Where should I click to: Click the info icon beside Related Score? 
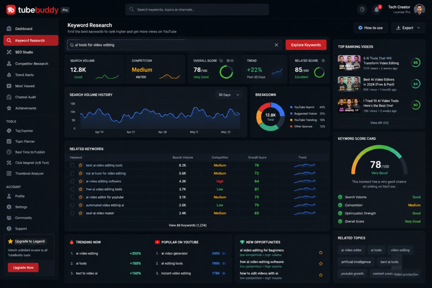(x=323, y=61)
